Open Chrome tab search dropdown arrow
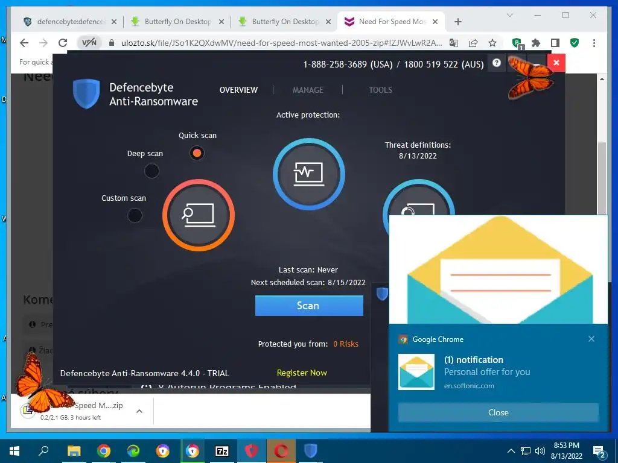 click(x=509, y=15)
